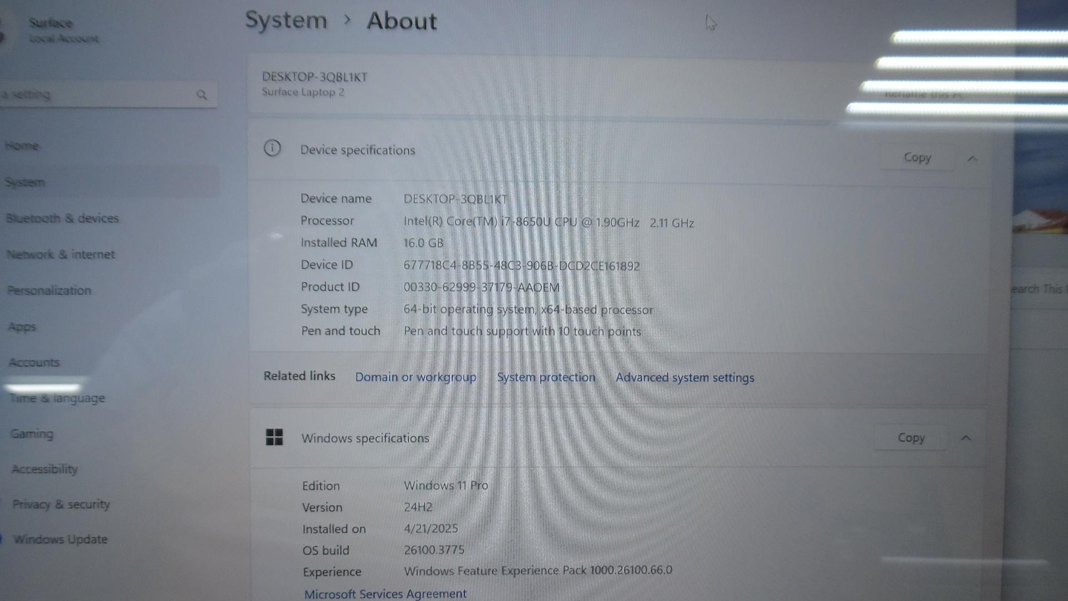
Task: Open System protection link
Action: click(546, 377)
